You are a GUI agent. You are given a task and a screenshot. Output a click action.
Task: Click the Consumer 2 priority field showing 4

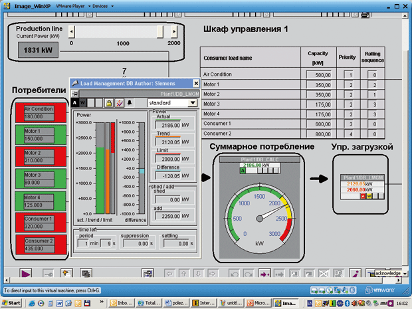point(348,134)
